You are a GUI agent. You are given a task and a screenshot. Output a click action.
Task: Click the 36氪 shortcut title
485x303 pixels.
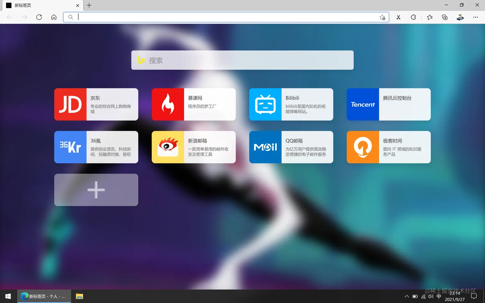coord(96,141)
